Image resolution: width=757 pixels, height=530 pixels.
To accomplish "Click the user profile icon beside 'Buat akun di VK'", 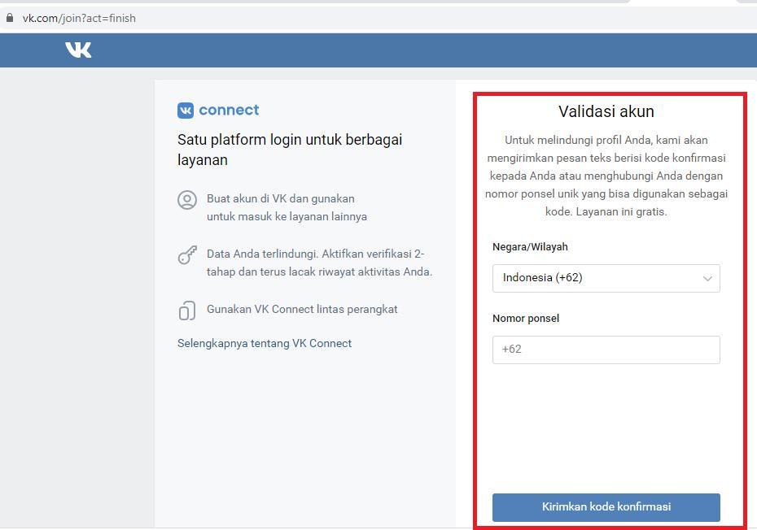I will (x=187, y=200).
